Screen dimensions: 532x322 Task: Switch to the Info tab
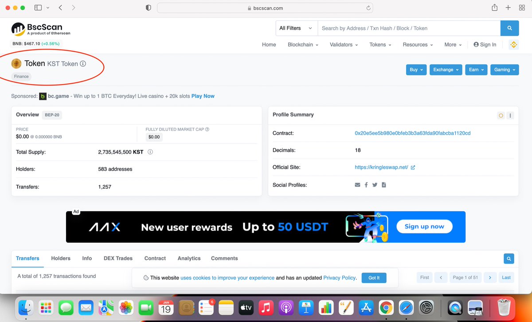[x=87, y=258]
